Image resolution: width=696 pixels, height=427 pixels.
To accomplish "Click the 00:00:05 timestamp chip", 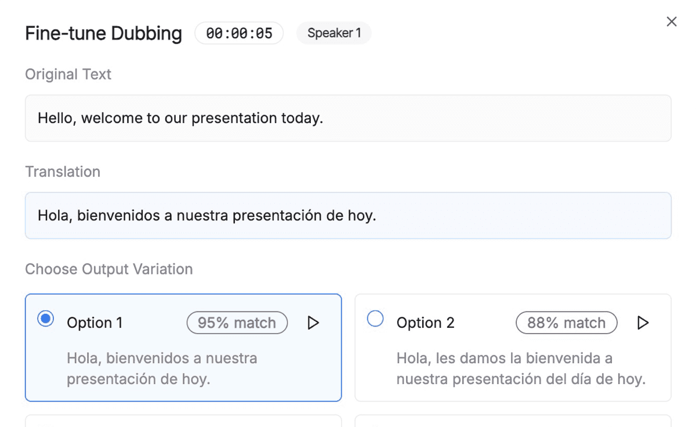I will [x=238, y=33].
